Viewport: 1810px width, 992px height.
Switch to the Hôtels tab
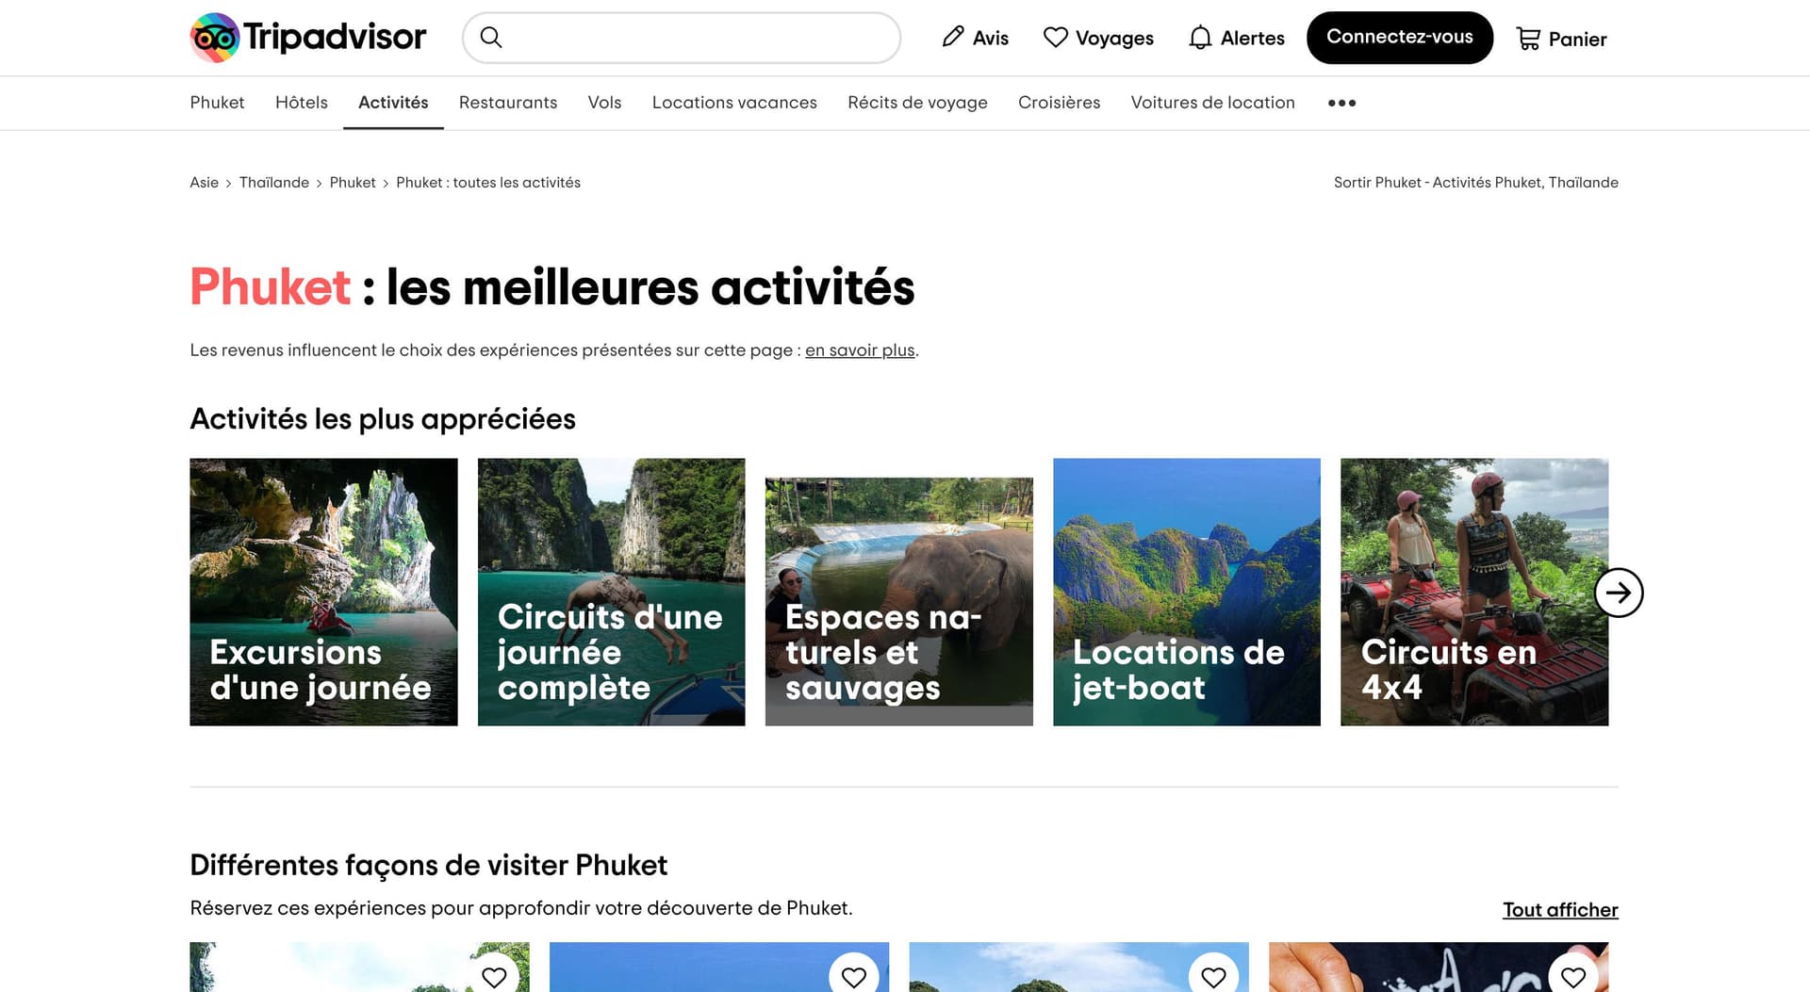pos(302,103)
